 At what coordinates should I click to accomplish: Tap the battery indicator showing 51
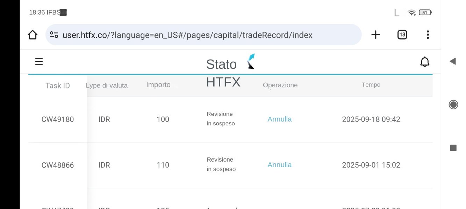tap(425, 13)
